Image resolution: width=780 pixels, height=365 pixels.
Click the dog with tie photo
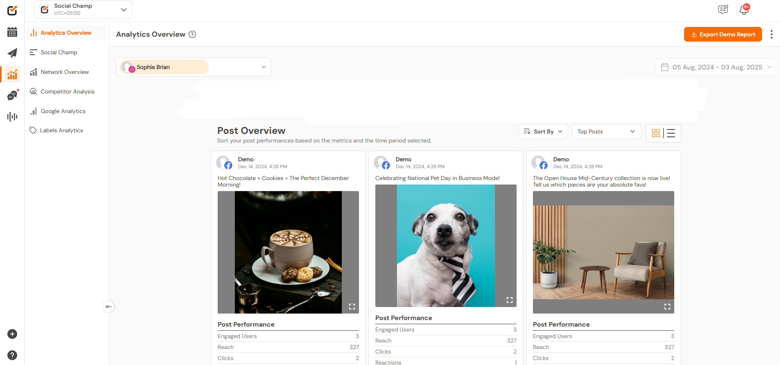pyautogui.click(x=446, y=246)
